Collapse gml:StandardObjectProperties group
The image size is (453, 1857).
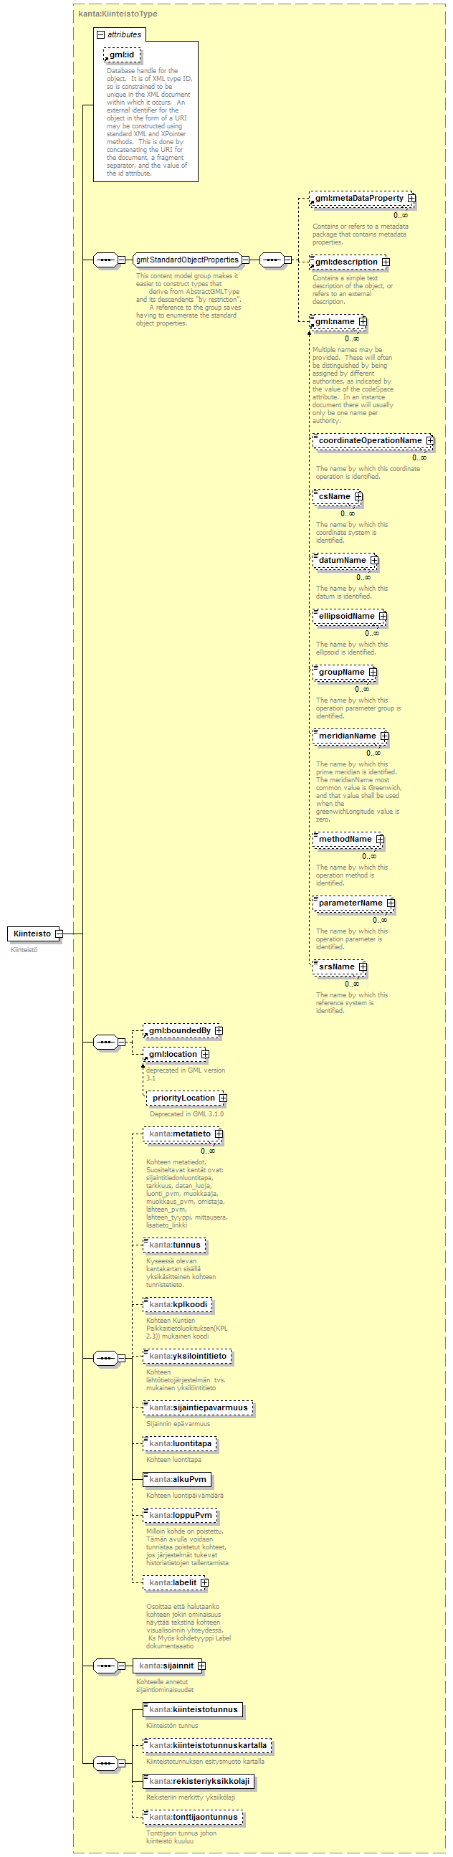tap(246, 260)
